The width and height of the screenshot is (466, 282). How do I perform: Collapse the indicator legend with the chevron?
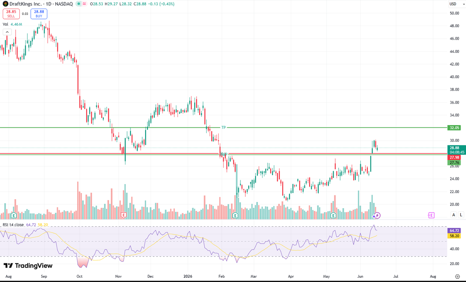pos(7,33)
